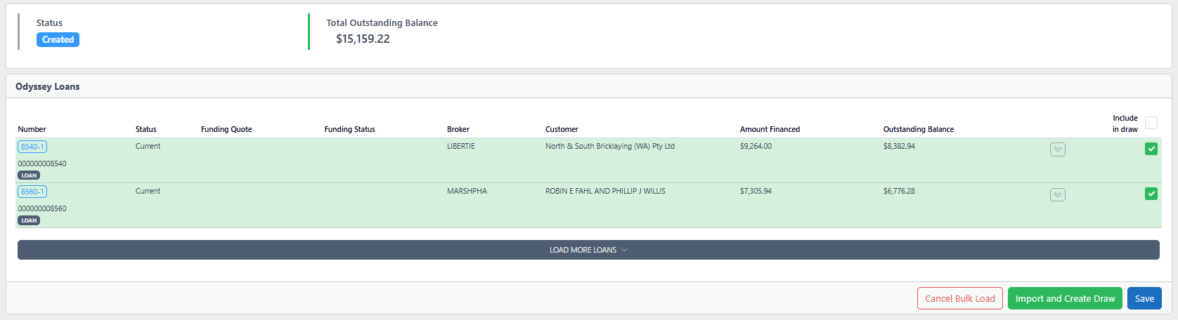
Task: Expand row details for loan 8560-1
Action: (x=1057, y=194)
